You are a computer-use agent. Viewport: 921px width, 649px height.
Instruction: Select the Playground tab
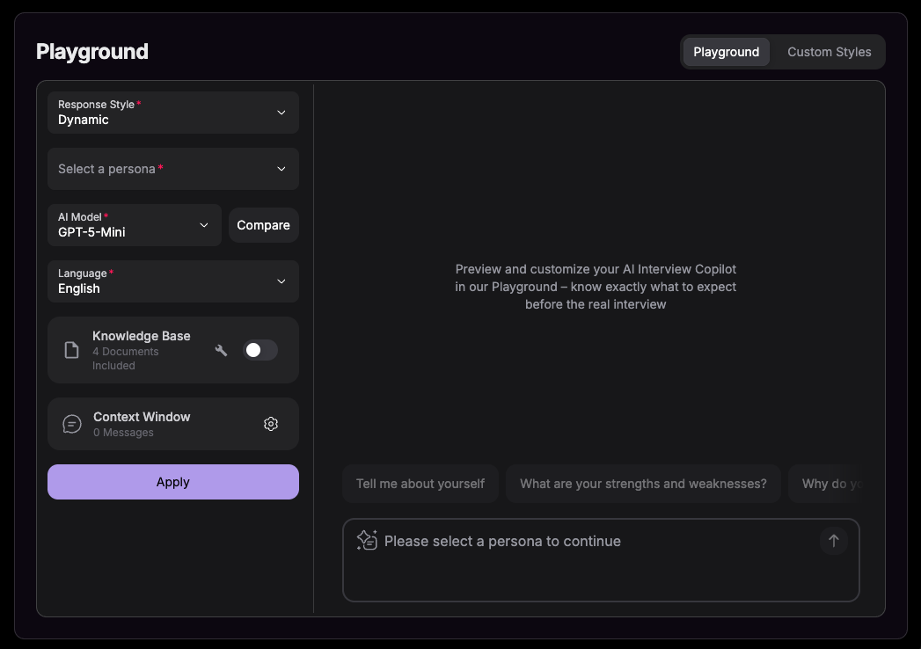[x=726, y=51]
